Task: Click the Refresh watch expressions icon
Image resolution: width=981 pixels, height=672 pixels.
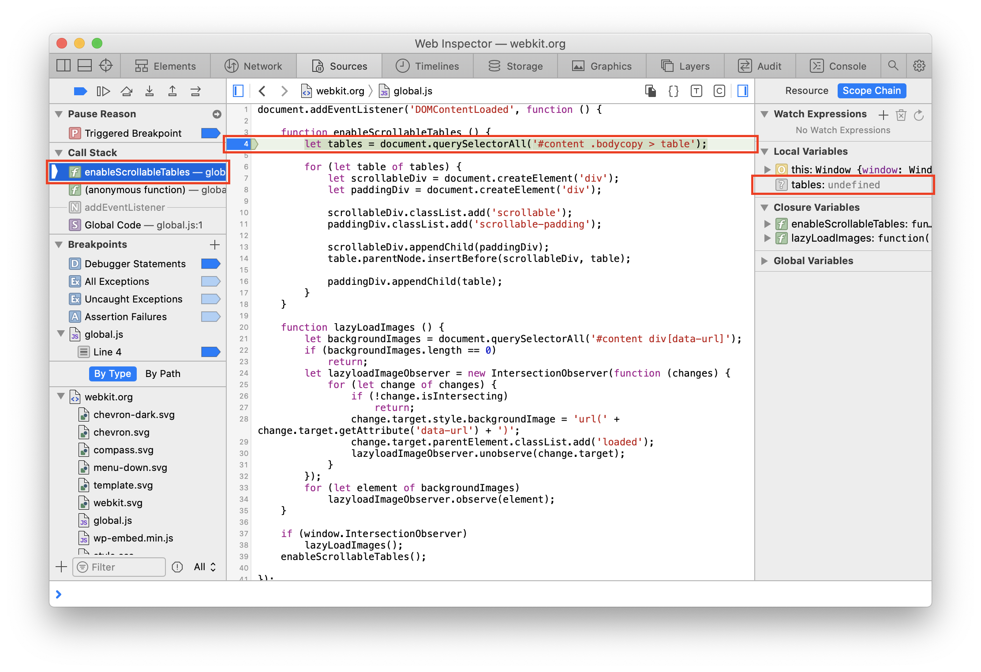Action: [919, 115]
